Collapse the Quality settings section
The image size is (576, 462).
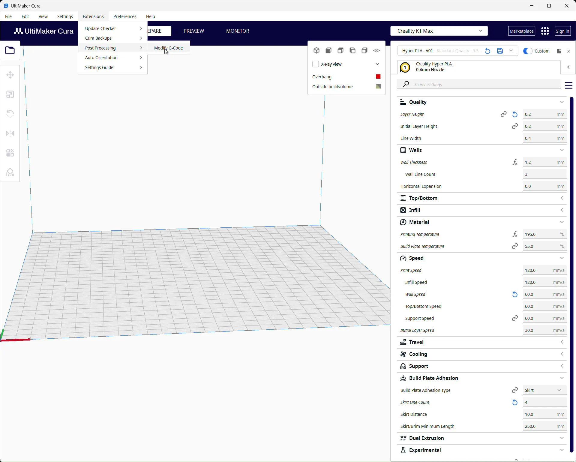tap(562, 102)
